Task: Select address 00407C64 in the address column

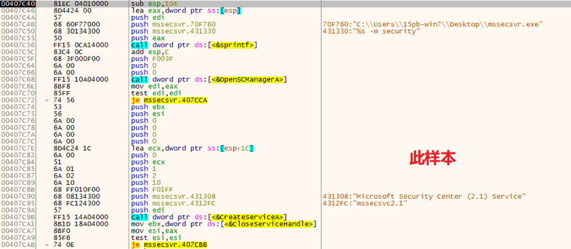Action: pyautogui.click(x=17, y=65)
